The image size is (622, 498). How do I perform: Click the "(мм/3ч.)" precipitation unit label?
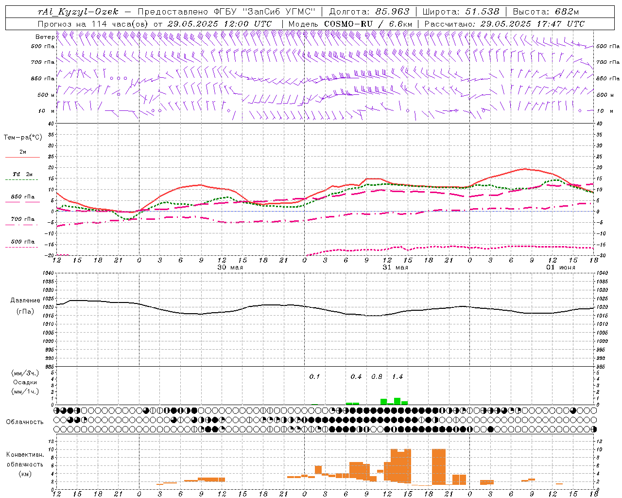[x=25, y=373]
